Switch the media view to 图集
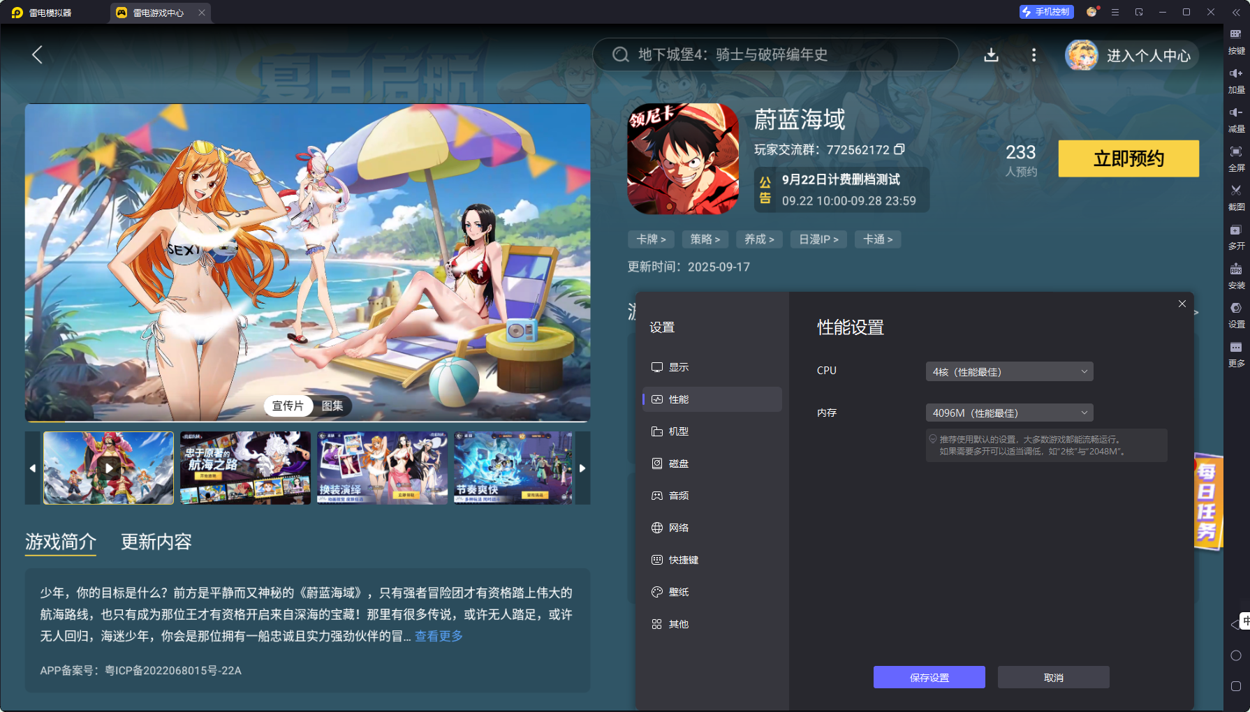Image resolution: width=1250 pixels, height=712 pixels. (x=332, y=406)
